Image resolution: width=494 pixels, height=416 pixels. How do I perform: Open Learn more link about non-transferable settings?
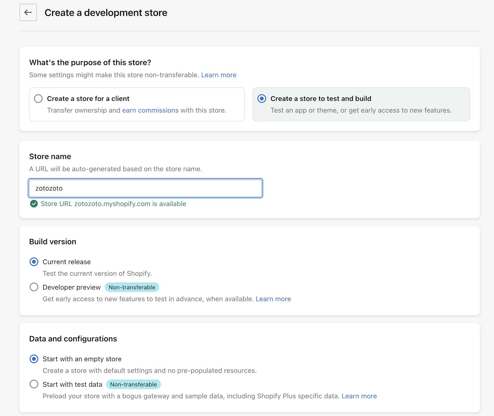pyautogui.click(x=219, y=75)
